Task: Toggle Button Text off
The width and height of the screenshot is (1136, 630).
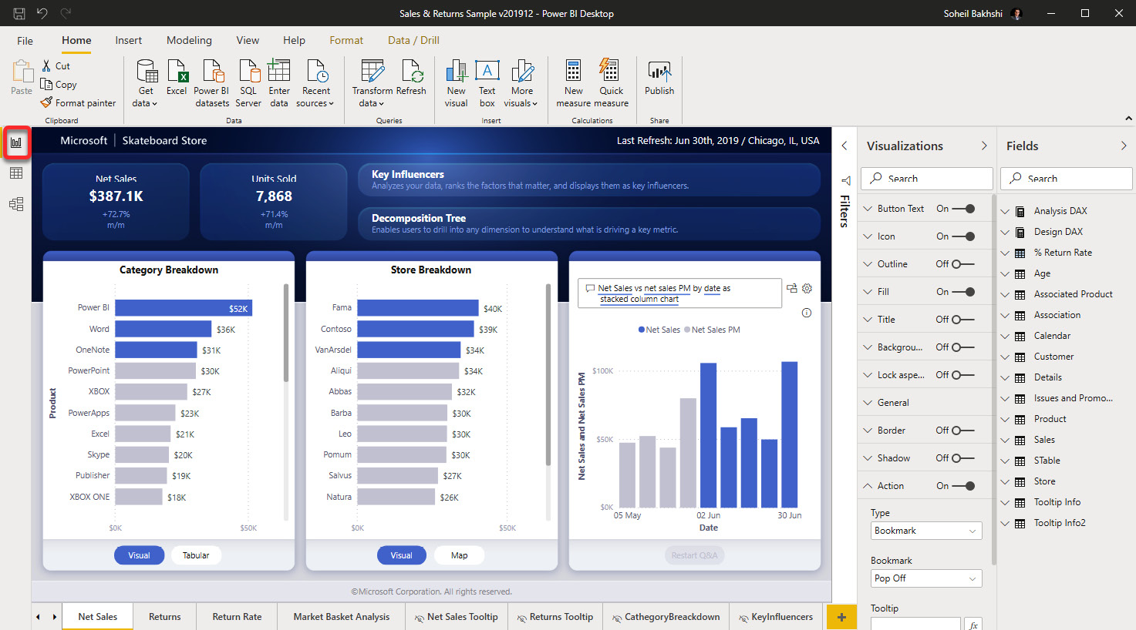Action: (x=963, y=209)
